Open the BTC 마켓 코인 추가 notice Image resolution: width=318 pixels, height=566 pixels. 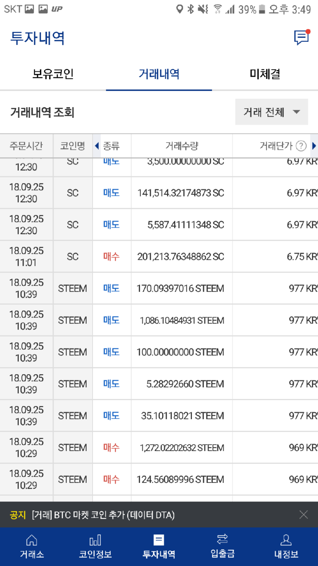[103, 515]
